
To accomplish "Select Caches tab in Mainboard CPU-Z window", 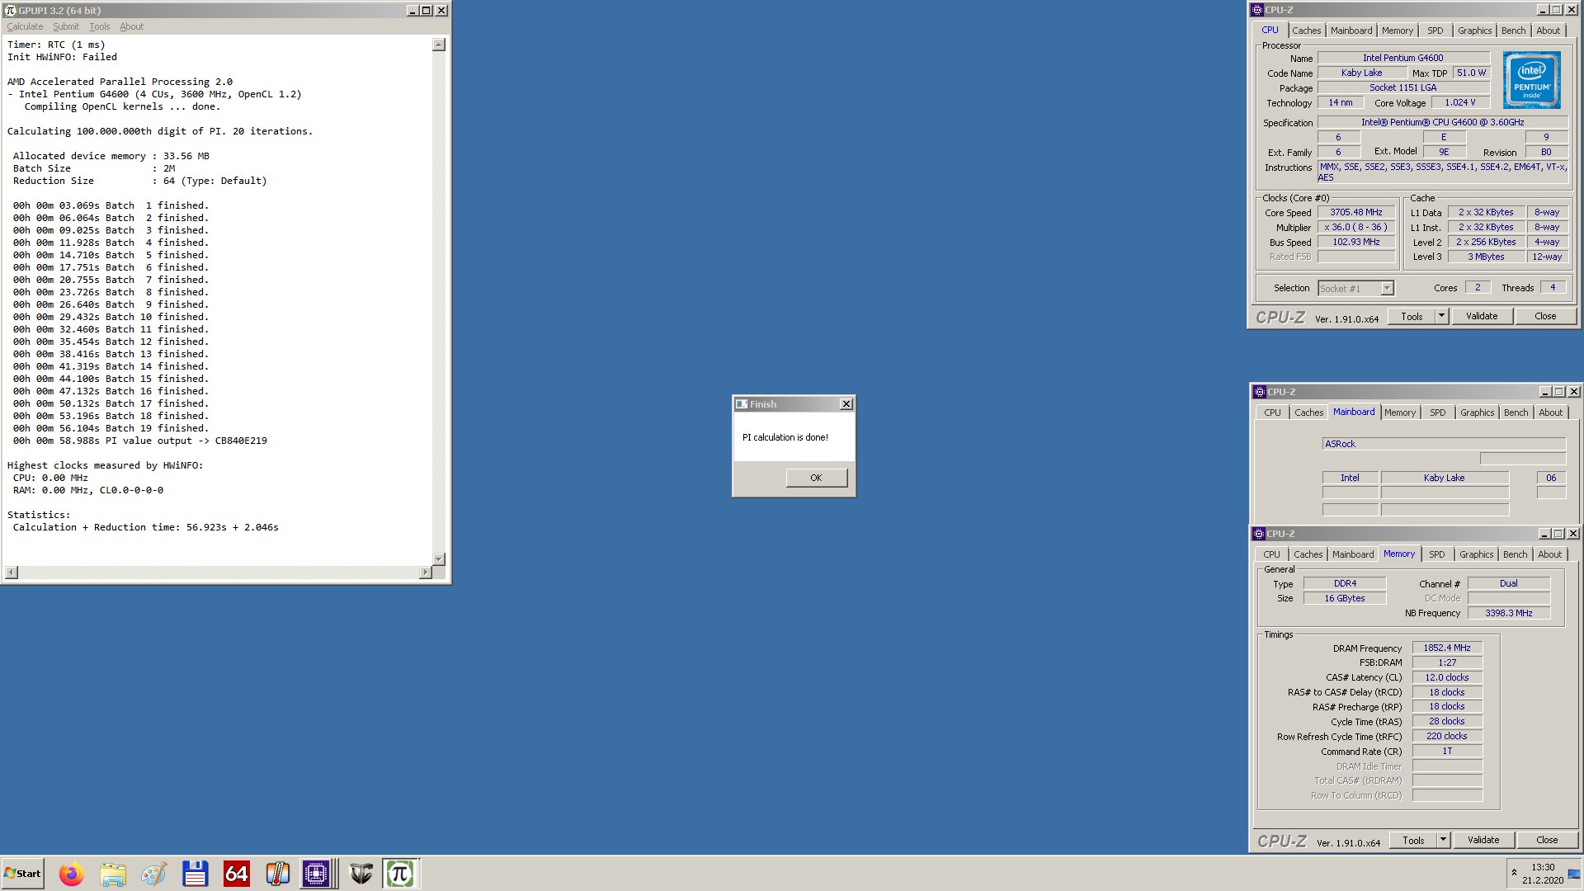I will pos(1308,412).
